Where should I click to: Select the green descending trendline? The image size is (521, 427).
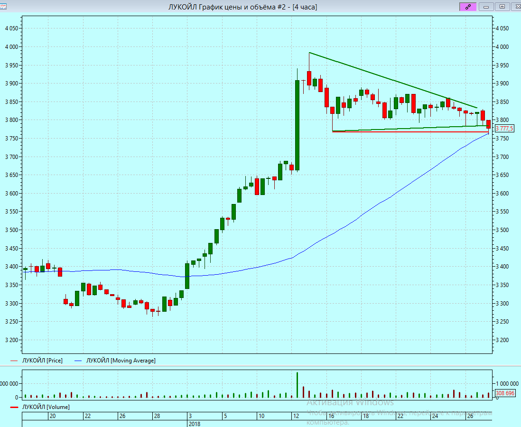392,80
